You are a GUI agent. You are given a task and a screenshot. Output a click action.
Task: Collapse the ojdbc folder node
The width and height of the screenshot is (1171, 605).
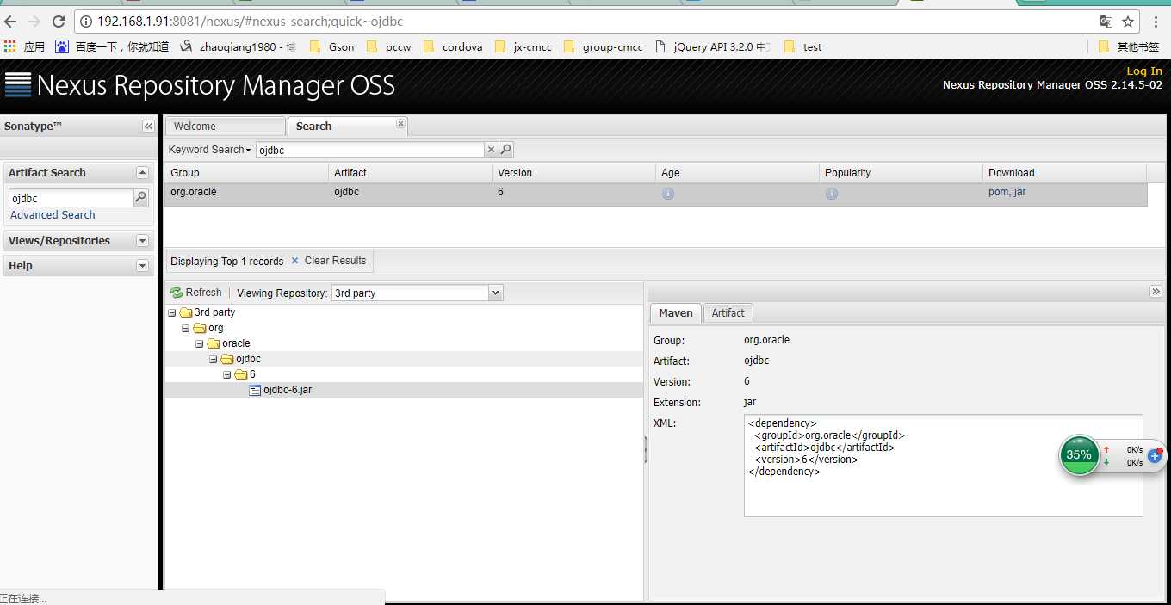pyautogui.click(x=214, y=360)
